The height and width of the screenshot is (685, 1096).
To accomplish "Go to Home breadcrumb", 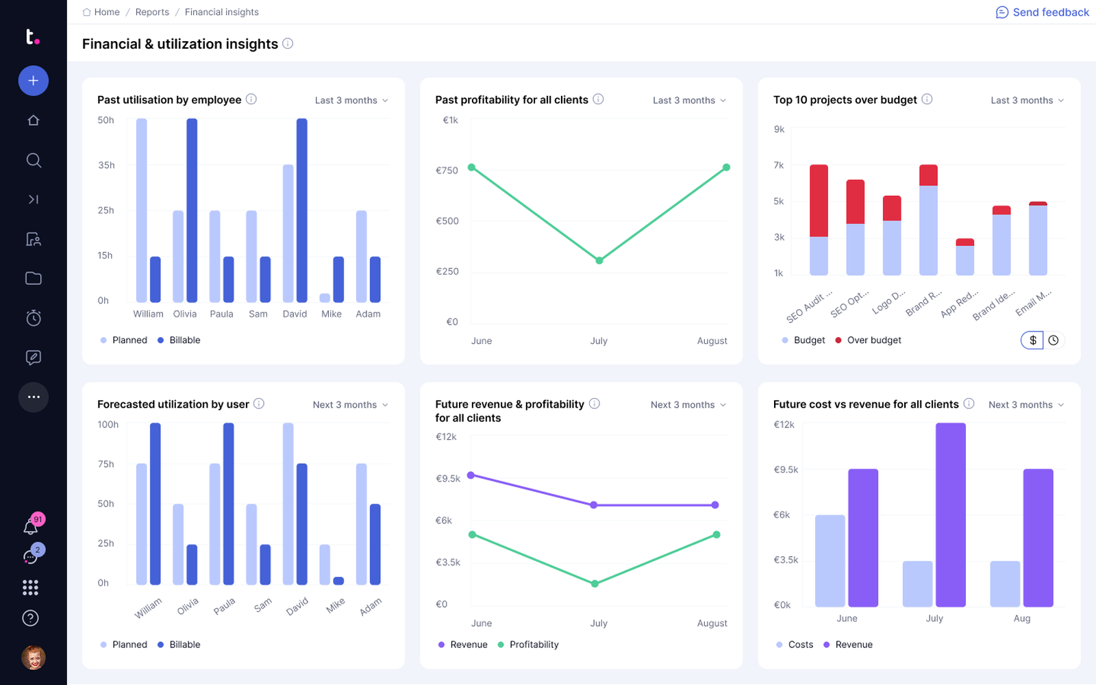I will click(101, 12).
